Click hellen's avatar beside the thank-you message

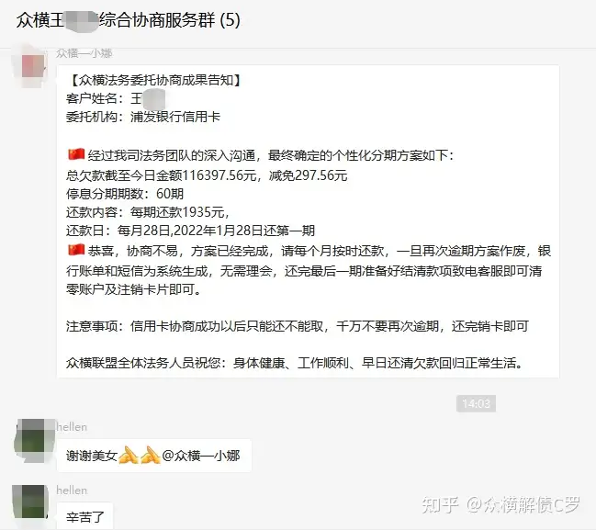(33, 440)
